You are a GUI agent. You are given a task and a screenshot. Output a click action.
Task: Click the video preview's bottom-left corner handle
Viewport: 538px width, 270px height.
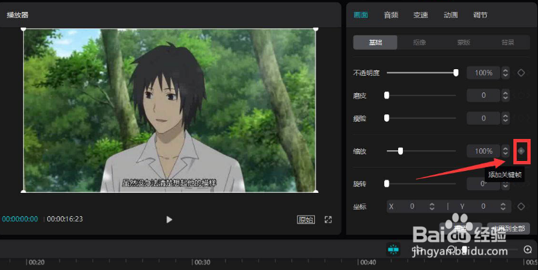tap(23, 191)
